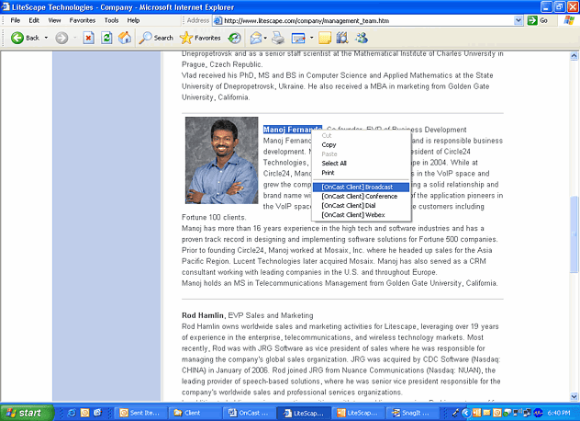Image resolution: width=580 pixels, height=421 pixels.
Task: Select [OnCast Client] Dial in context menu
Action: click(361, 206)
